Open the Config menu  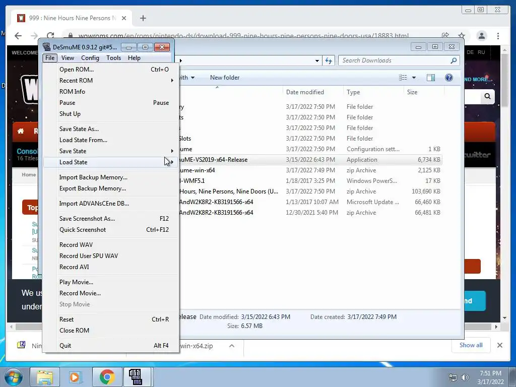pos(90,58)
